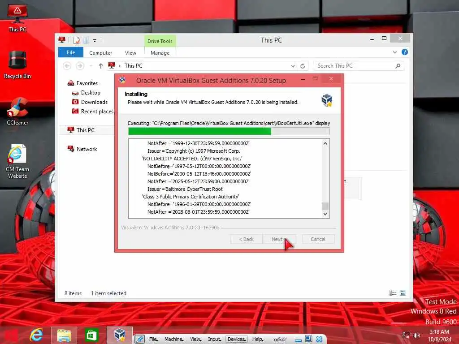Expand the ribbon with the chevron
This screenshot has width=459, height=344.
pyautogui.click(x=395, y=52)
